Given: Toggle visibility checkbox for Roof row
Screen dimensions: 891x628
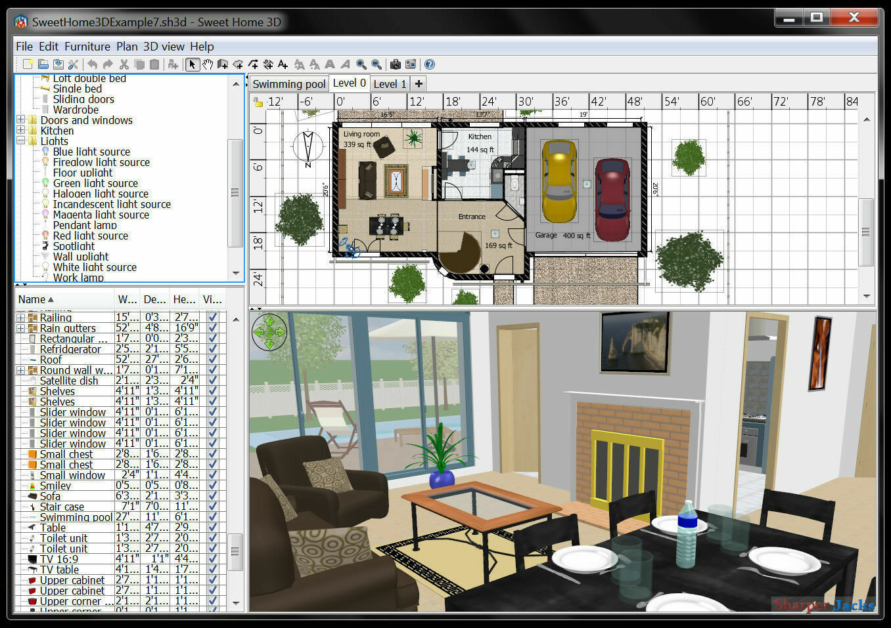Looking at the screenshot, I should tap(213, 360).
